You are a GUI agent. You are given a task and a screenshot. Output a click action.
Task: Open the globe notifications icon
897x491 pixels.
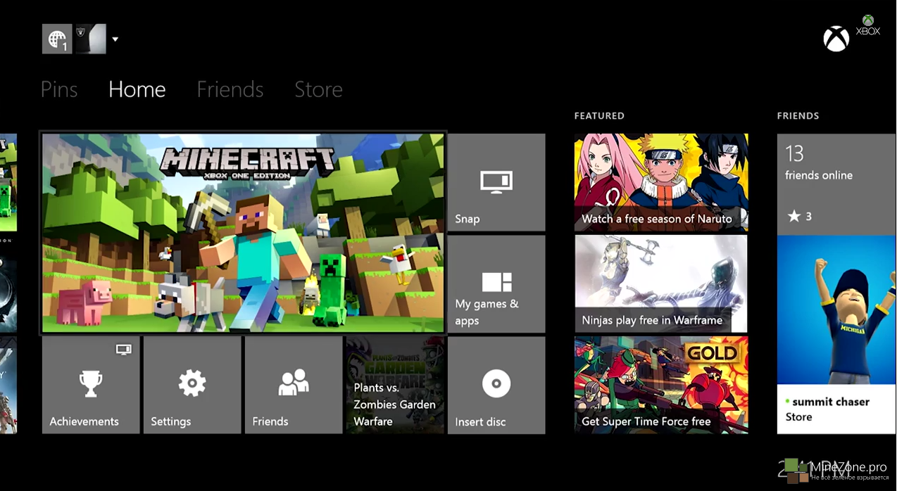click(x=56, y=39)
